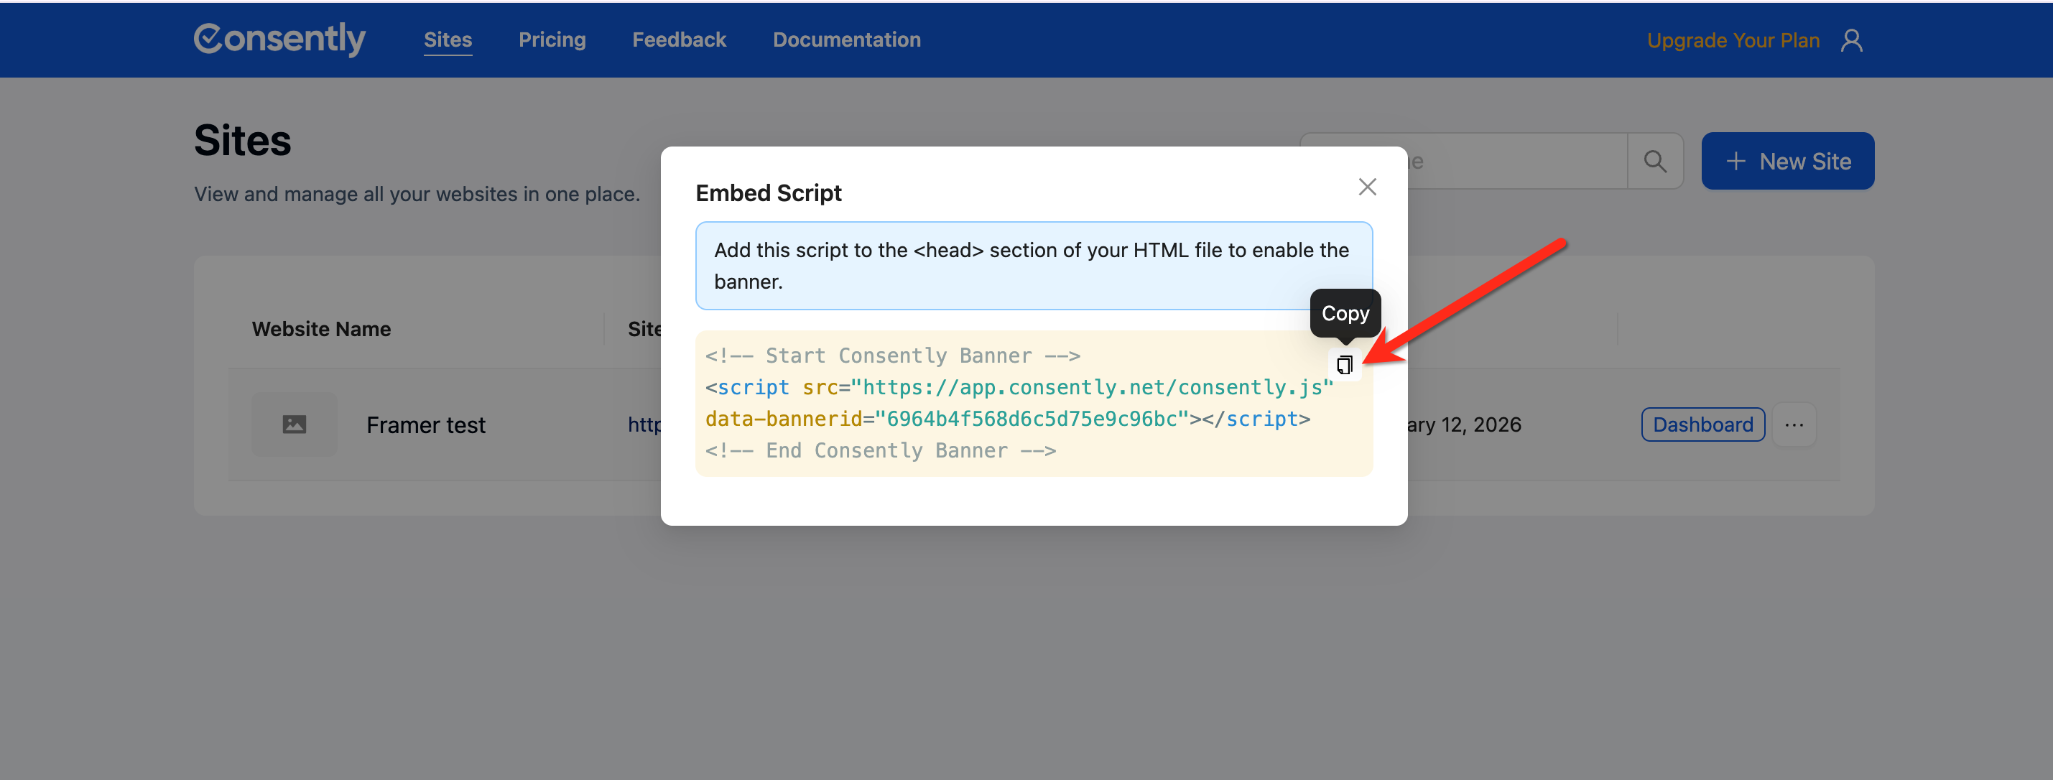Click the Consently logo
The width and height of the screenshot is (2053, 780).
(279, 39)
